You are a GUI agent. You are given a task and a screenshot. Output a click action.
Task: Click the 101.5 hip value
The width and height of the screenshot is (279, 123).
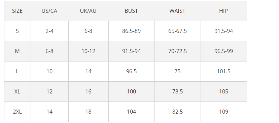point(224,72)
